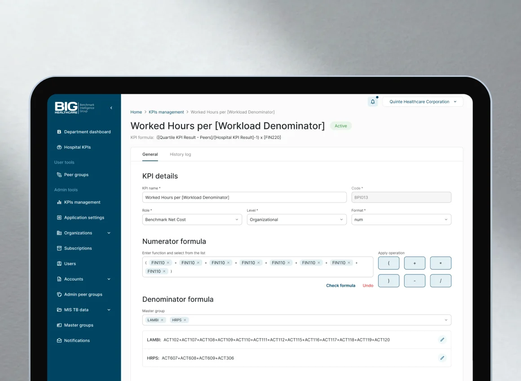Click inside the Numerator formula input box
Image resolution: width=521 pixels, height=381 pixels.
[x=257, y=267]
